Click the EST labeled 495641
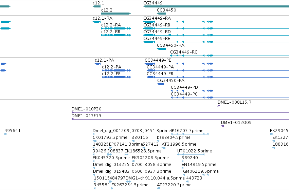The image size is (289, 190). (x=6, y=134)
